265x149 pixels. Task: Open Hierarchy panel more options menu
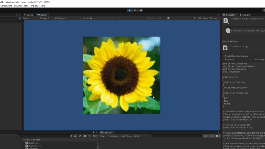20,15
